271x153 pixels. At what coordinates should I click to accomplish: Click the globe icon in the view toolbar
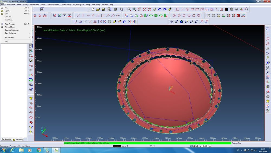click(182, 22)
